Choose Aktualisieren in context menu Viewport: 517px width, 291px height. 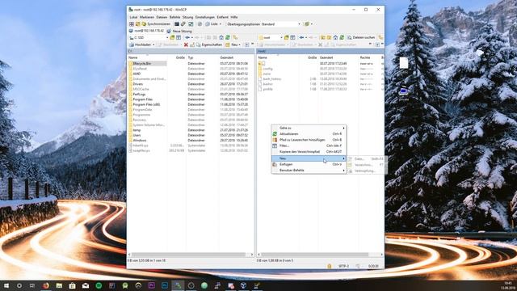point(309,134)
